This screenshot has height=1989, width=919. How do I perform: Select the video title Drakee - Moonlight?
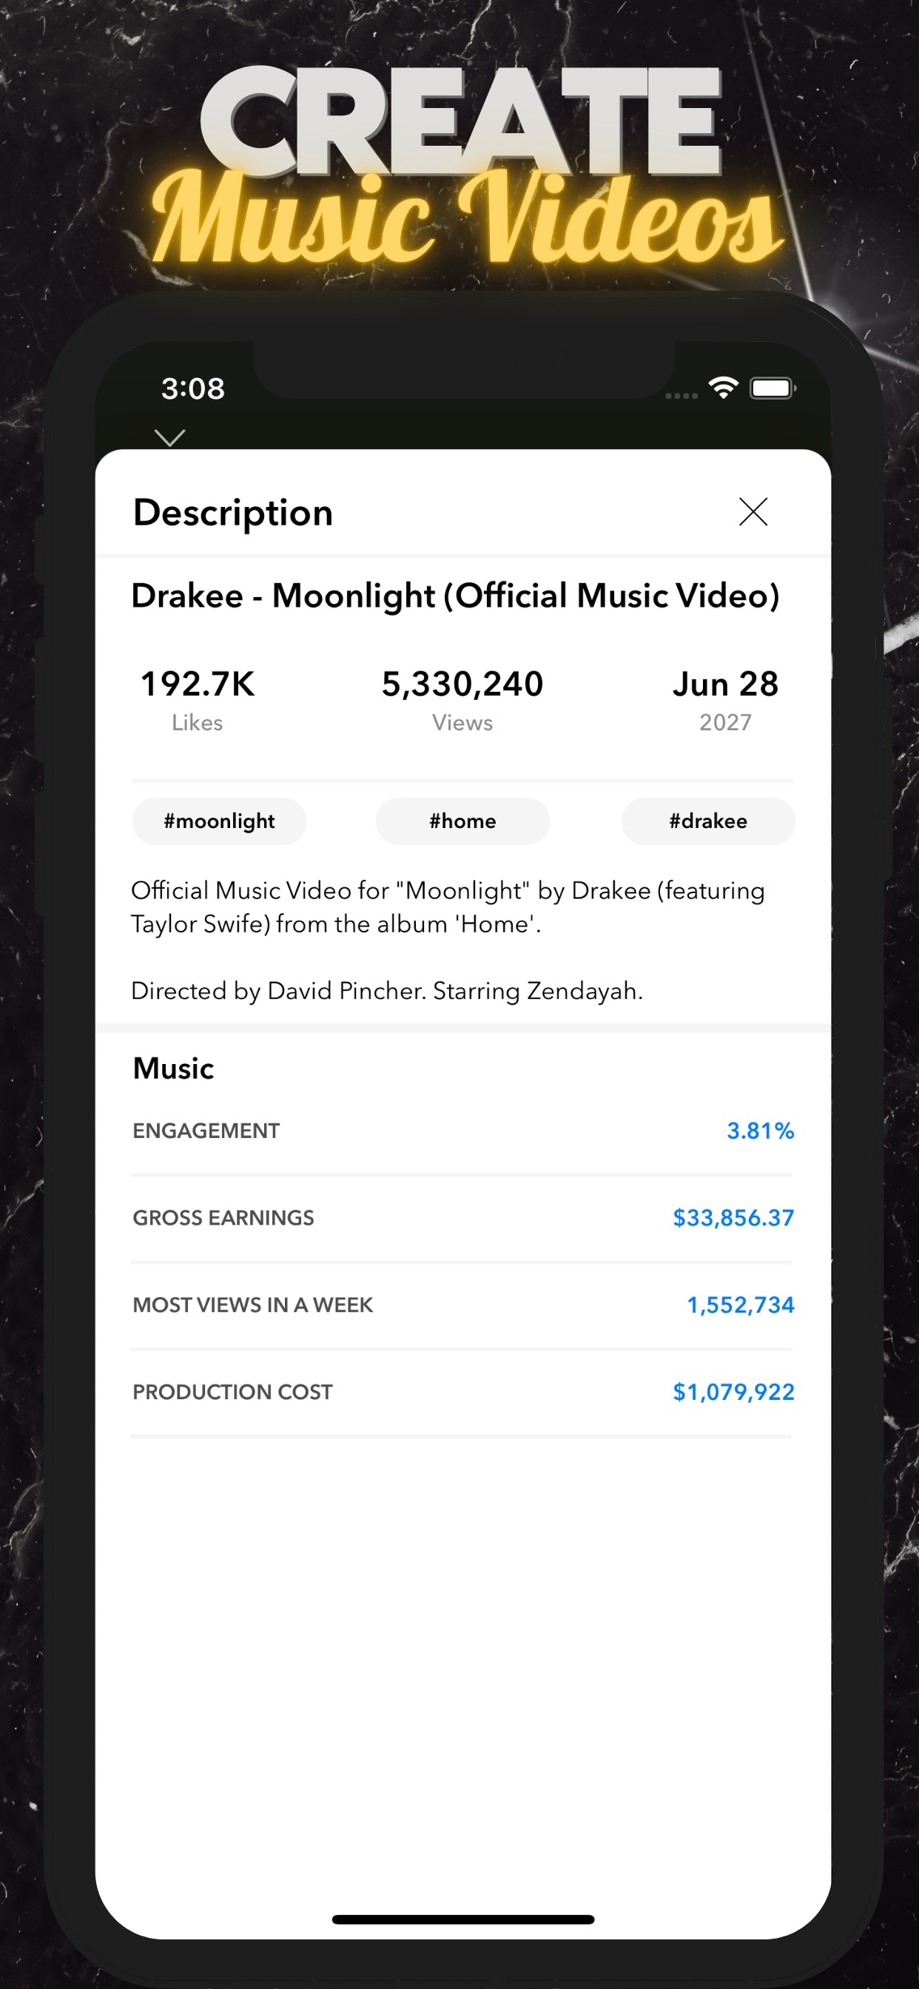(x=456, y=596)
